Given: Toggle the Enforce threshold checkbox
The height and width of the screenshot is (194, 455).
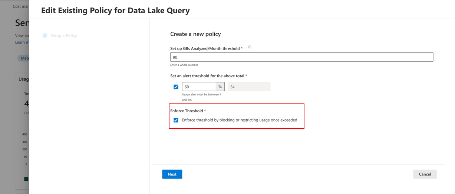Looking at the screenshot, I should [176, 120].
